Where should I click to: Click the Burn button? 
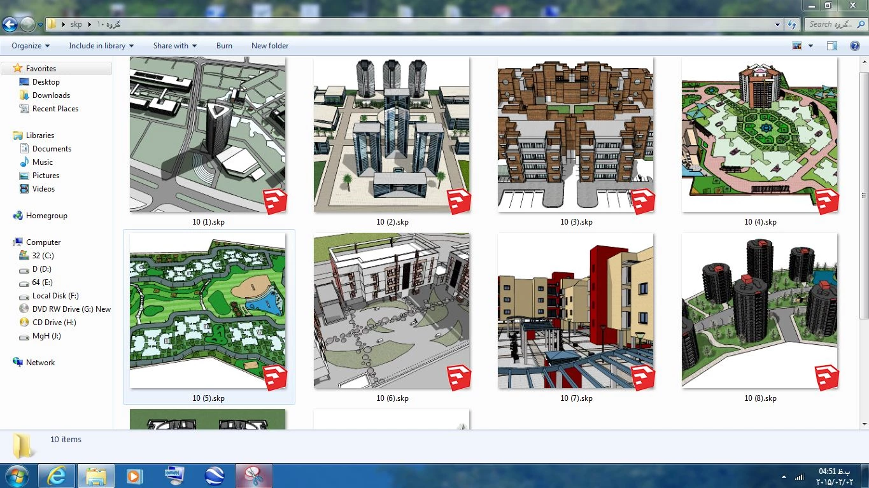[224, 46]
